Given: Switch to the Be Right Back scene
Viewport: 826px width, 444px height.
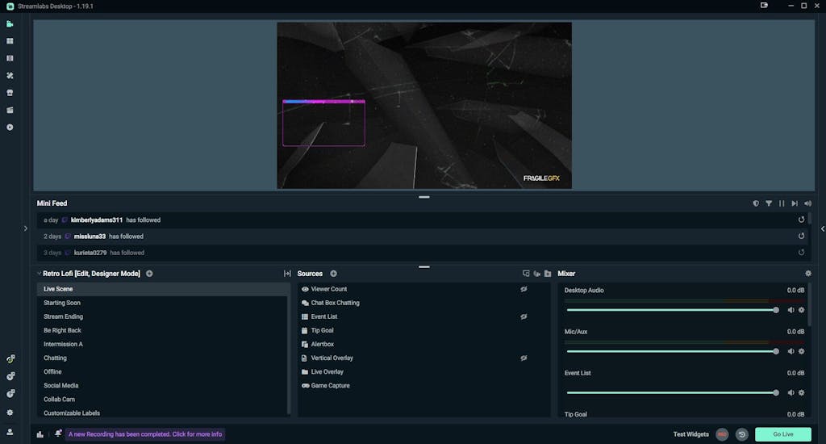Looking at the screenshot, I should [x=63, y=330].
